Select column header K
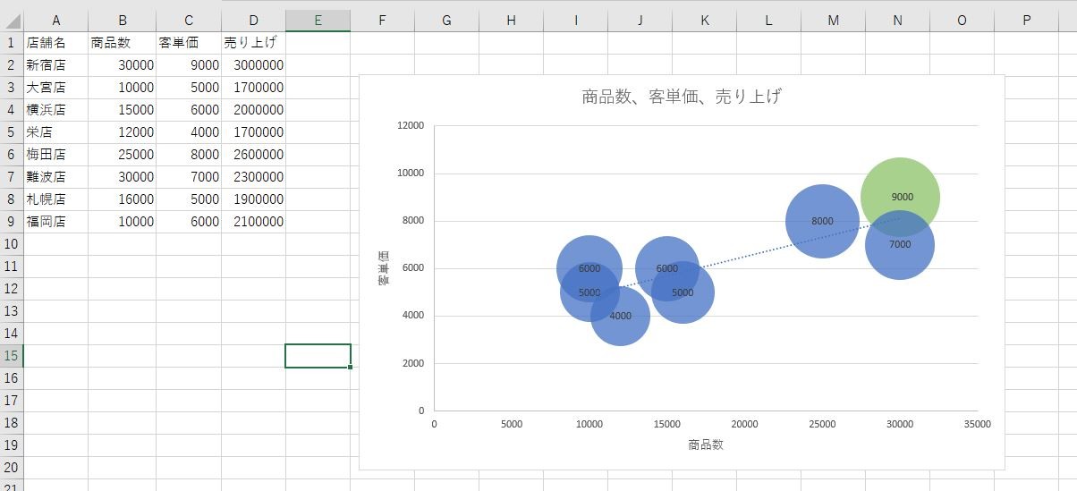 tap(704, 21)
